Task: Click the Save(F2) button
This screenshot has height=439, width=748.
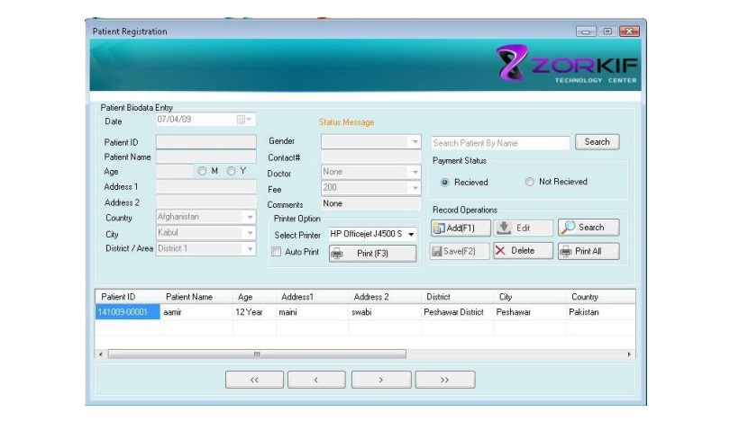Action: click(460, 251)
